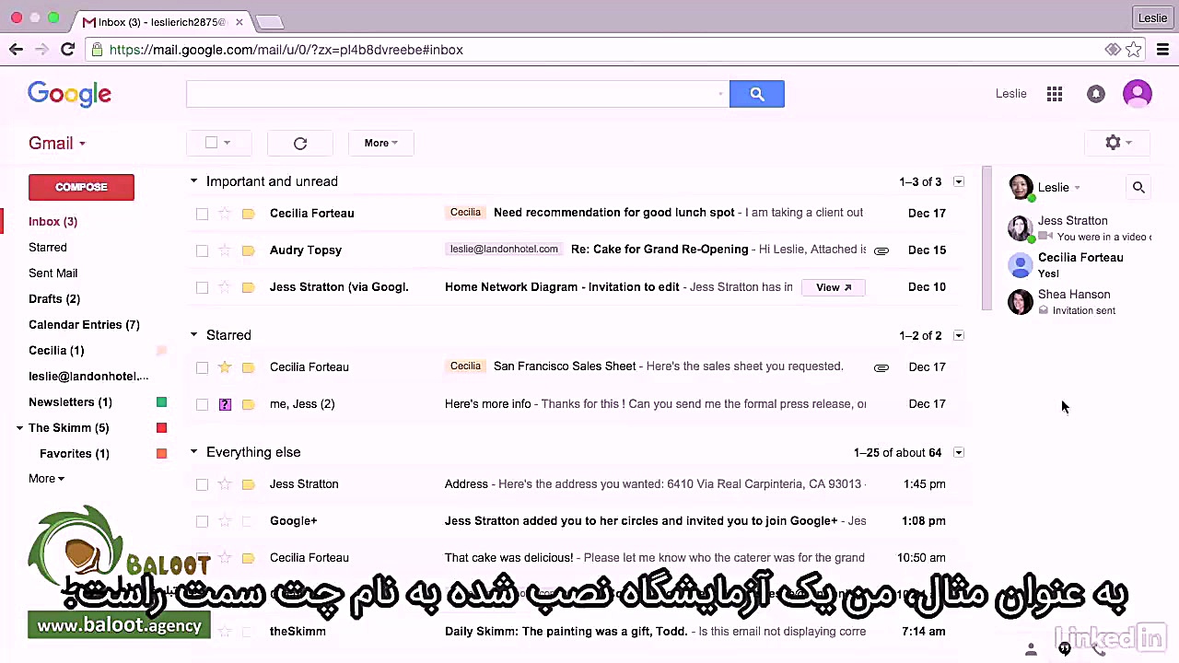Image resolution: width=1179 pixels, height=663 pixels.
Task: Click the mail list vertical scrollbar
Action: (x=986, y=238)
